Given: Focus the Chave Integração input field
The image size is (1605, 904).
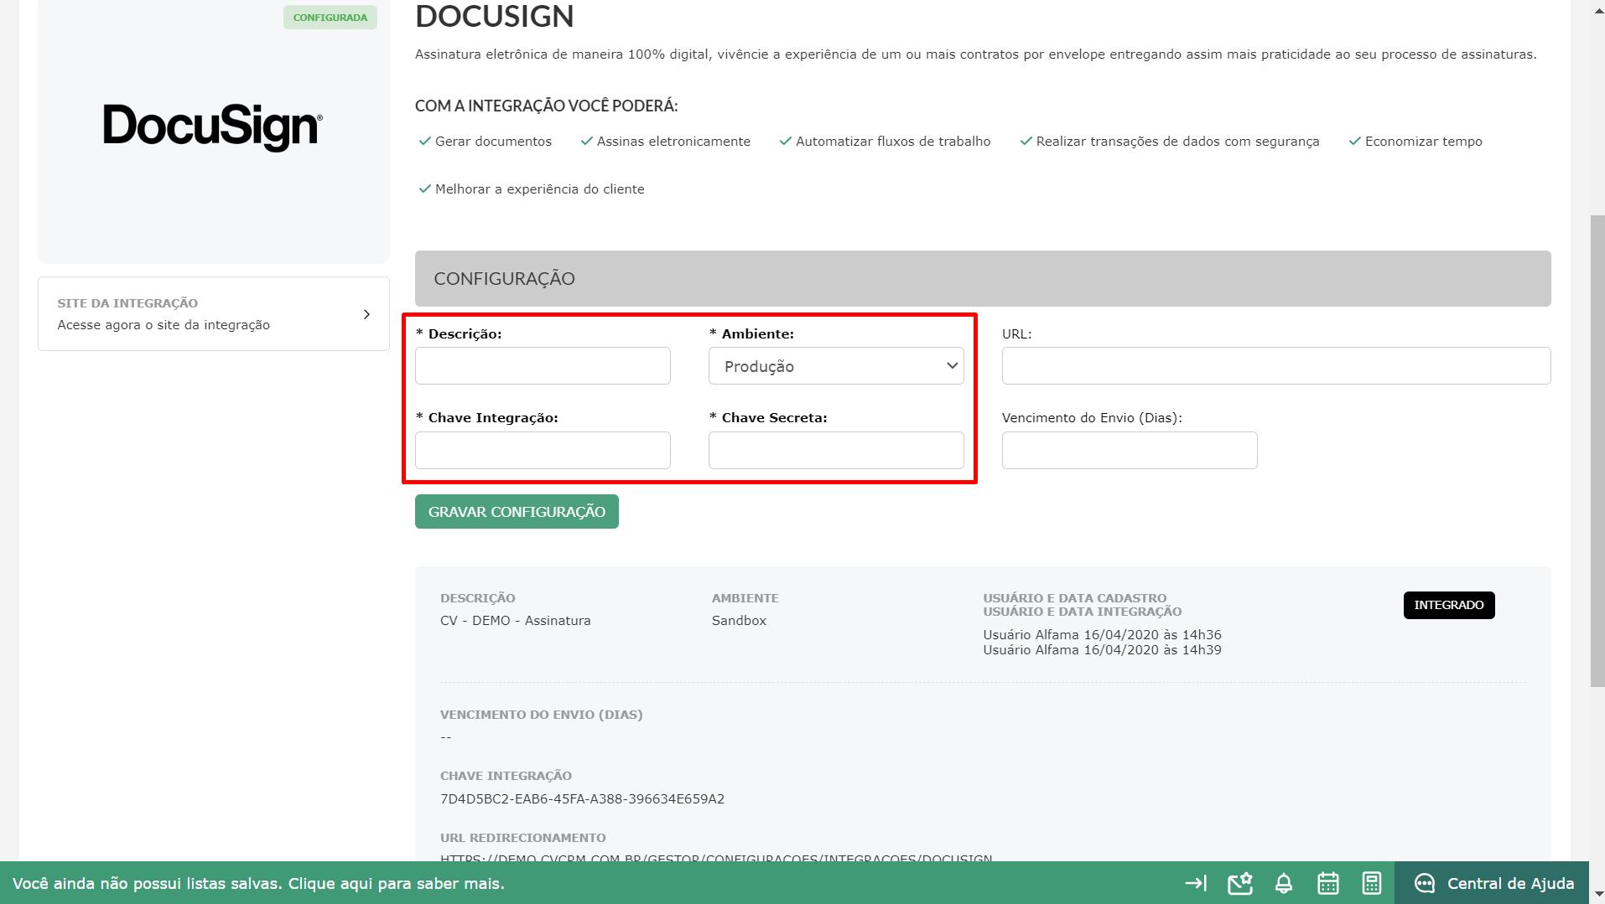Looking at the screenshot, I should [543, 451].
